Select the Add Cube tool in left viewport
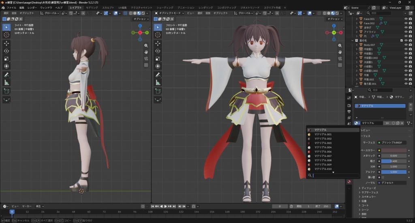 6,91
